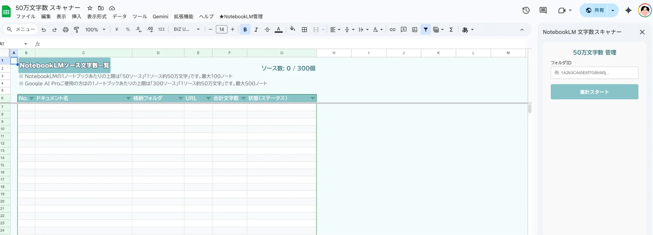Print the spreadsheet with the printer icon
The width and height of the screenshot is (653, 235).
66,30
